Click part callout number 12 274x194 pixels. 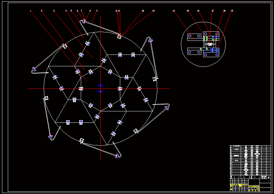tap(143, 11)
